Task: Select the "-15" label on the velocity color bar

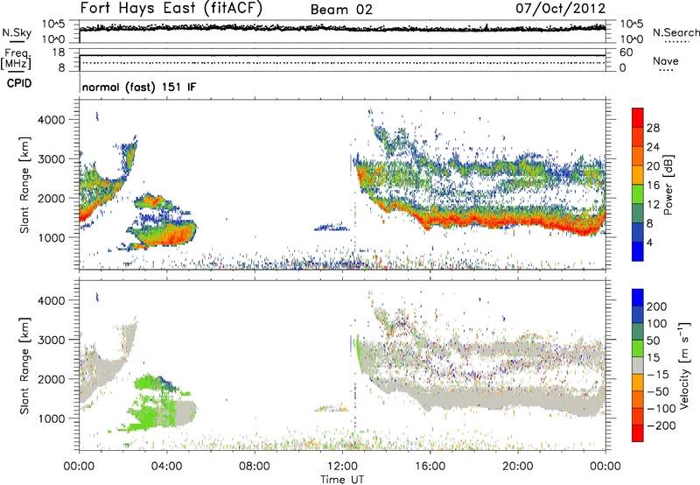Action: 657,374
